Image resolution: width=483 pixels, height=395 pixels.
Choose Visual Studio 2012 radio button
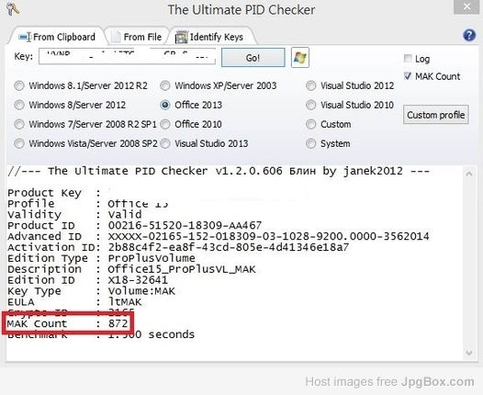(310, 85)
